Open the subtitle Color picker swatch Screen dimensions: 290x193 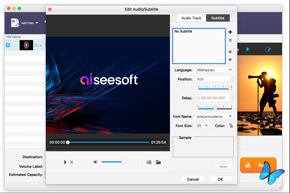[231, 126]
